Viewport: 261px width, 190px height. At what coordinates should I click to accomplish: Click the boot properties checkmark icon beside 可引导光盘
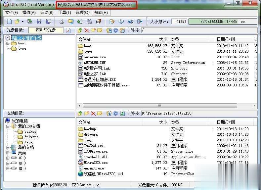(68, 30)
